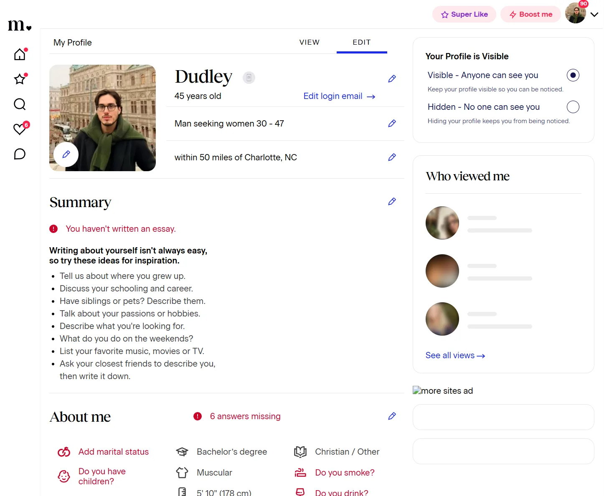Edit profile photo with pencil icon
This screenshot has height=496, width=604.
[66, 154]
